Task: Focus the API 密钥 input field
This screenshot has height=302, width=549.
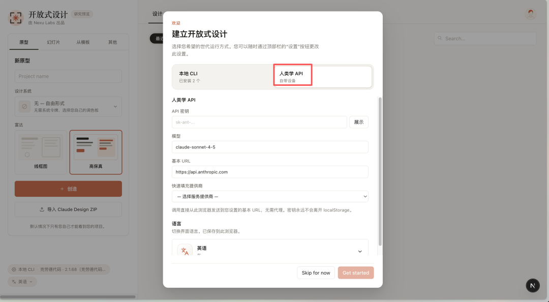Action: click(259, 122)
